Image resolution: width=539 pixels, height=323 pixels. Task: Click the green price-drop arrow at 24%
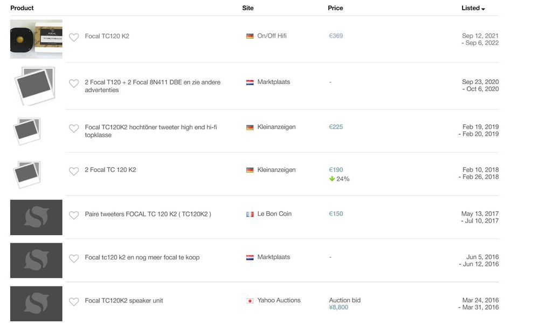pos(332,179)
